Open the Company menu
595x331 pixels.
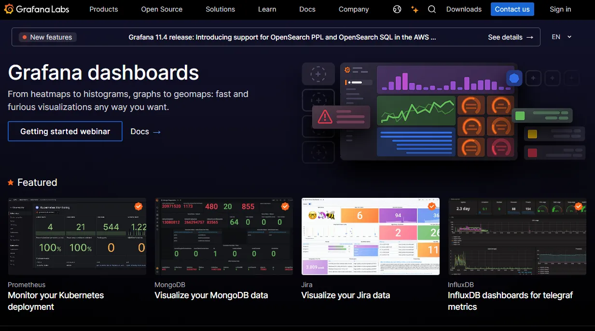point(354,9)
